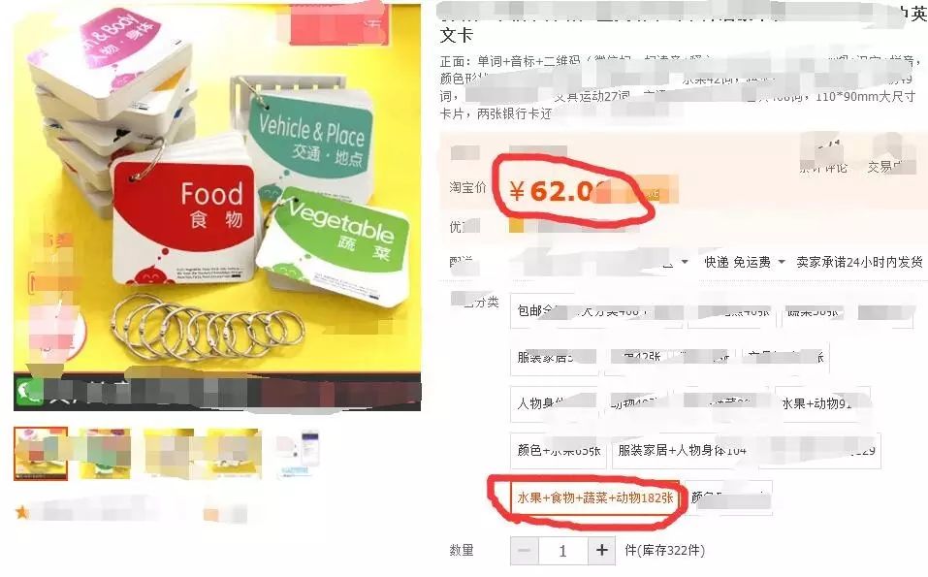Increase quantity with the plus button
The width and height of the screenshot is (928, 577).
[601, 551]
